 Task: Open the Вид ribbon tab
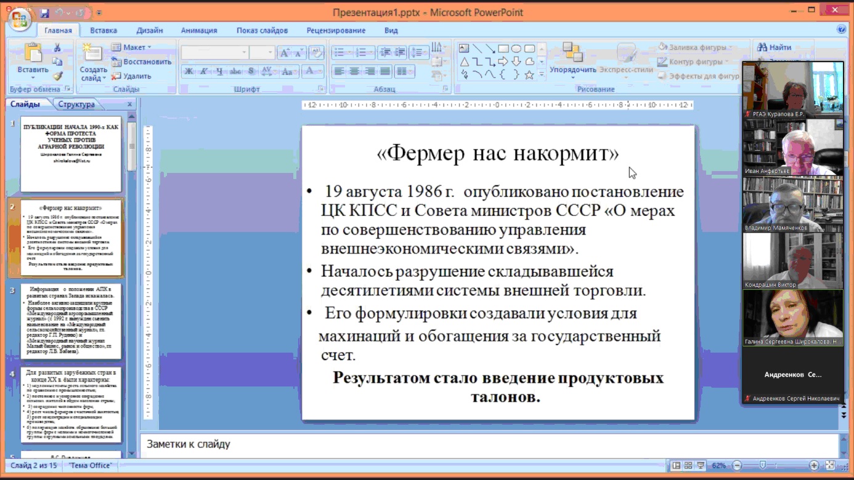pyautogui.click(x=391, y=30)
